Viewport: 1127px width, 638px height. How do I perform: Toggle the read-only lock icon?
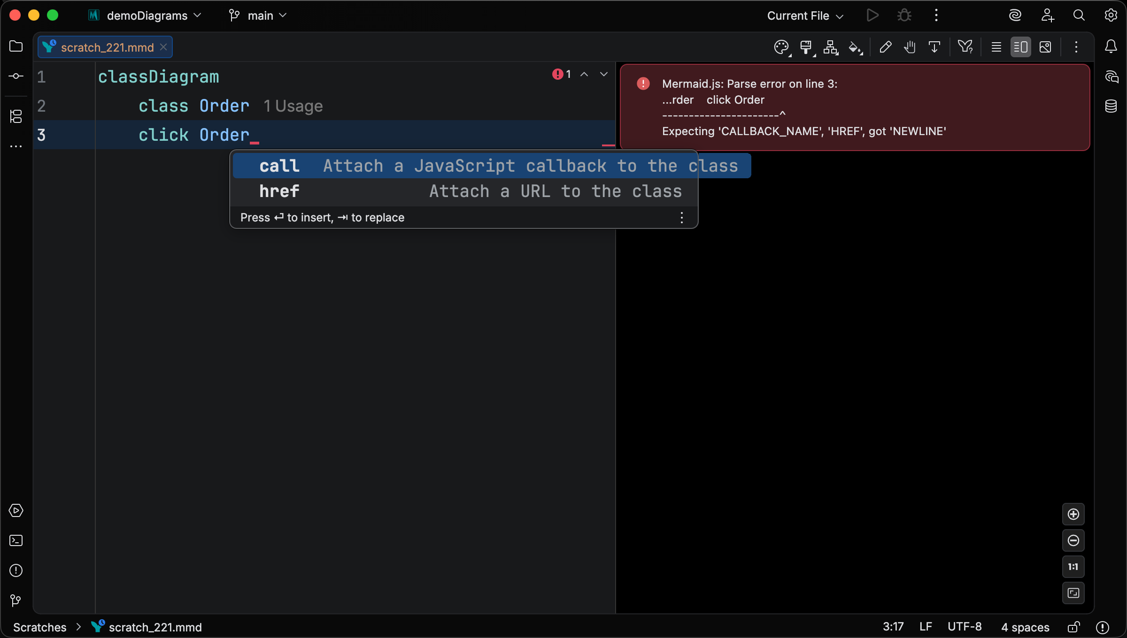pos(1074,627)
